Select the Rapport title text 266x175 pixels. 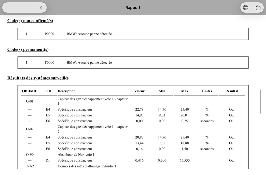point(133,8)
